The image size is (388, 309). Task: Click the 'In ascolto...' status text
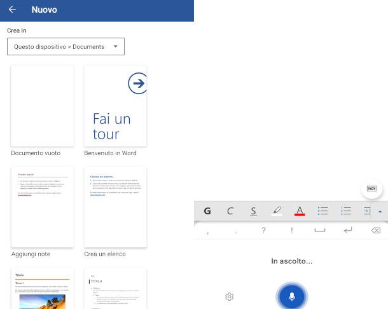[x=292, y=261]
